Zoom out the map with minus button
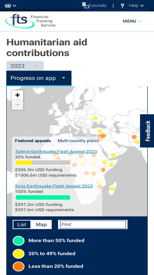The width and height of the screenshot is (154, 275). click(x=18, y=105)
